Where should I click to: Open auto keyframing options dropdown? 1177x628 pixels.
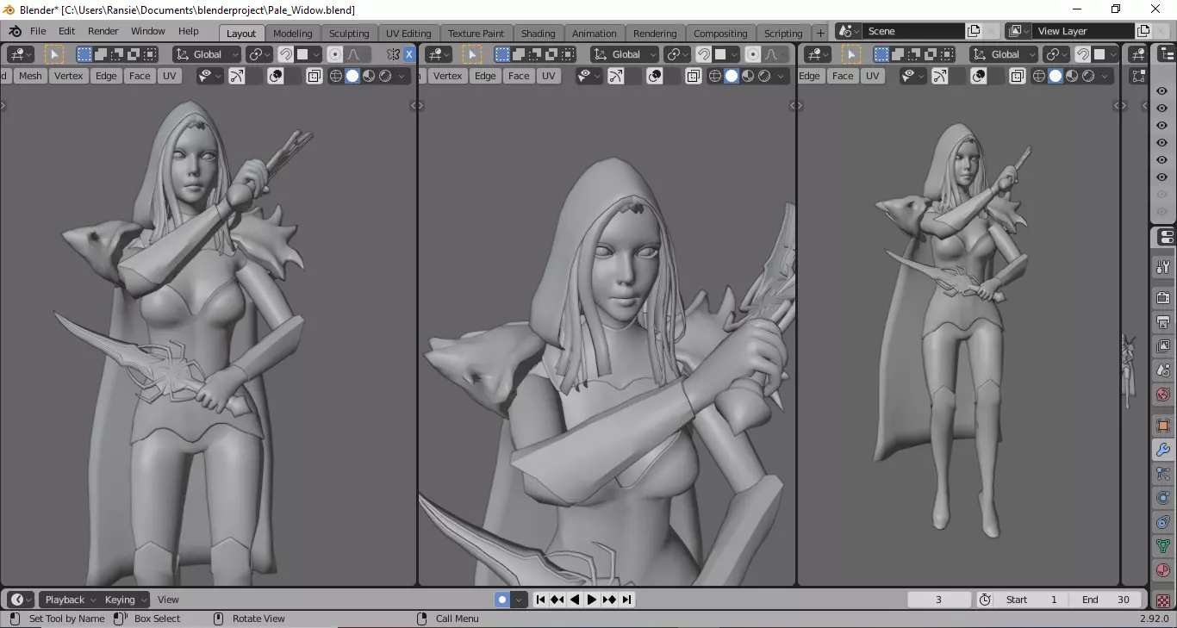[519, 600]
